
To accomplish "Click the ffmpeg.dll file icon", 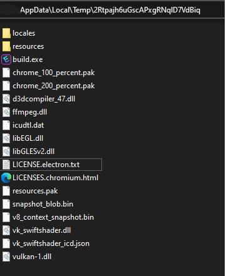I will pos(6,112).
